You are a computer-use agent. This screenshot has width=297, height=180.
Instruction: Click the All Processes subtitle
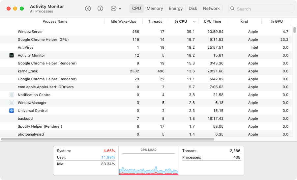(42, 11)
